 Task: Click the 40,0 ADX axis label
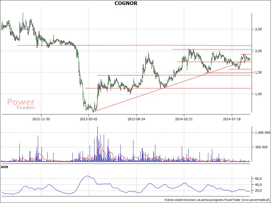tap(258, 185)
